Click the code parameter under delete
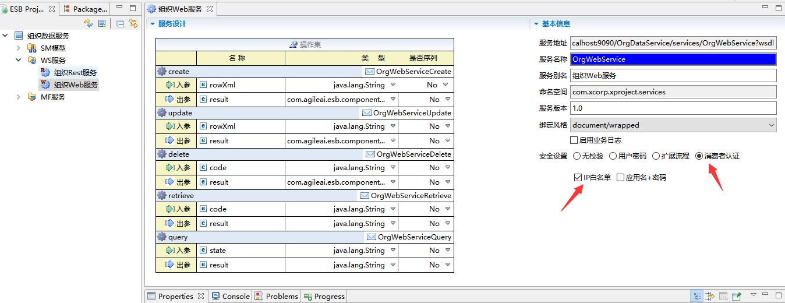This screenshot has width=785, height=303. [x=218, y=167]
